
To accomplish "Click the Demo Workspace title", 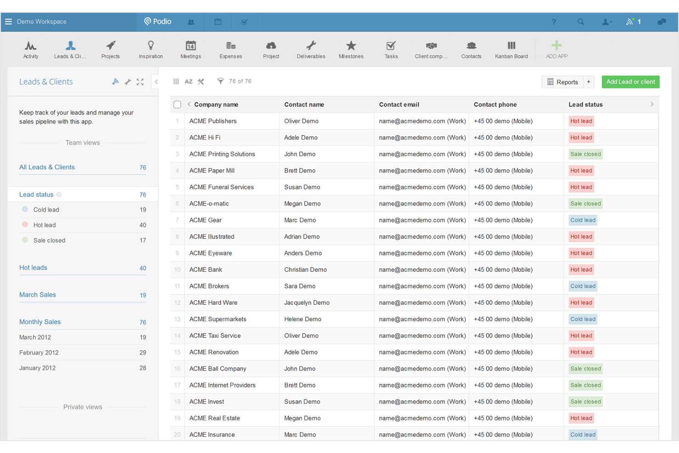I will pos(42,22).
